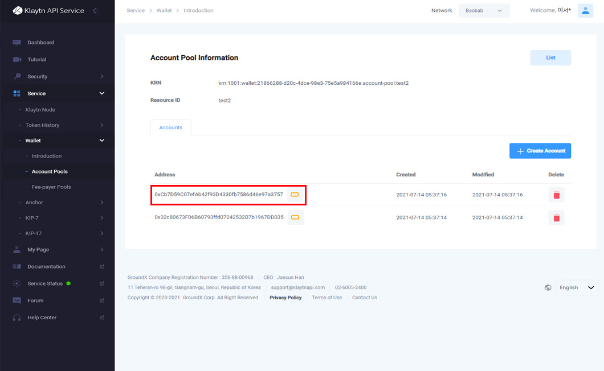Click the Service grid icon

[x=17, y=93]
